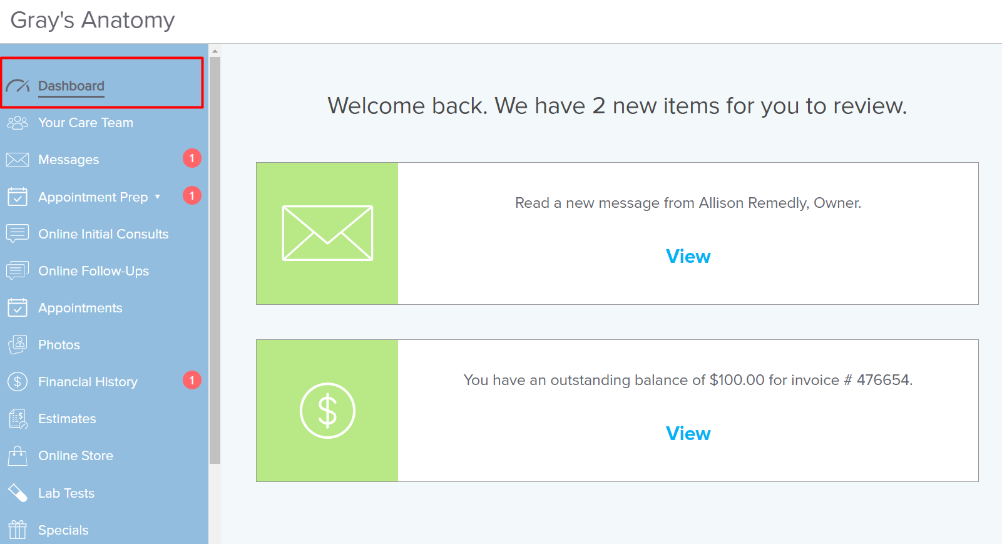Viewport: 1002px width, 544px height.
Task: Click the Your Care Team people icon
Action: click(x=18, y=123)
